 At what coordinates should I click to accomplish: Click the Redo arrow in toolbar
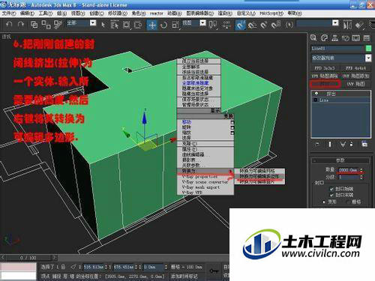pyautogui.click(x=21, y=25)
